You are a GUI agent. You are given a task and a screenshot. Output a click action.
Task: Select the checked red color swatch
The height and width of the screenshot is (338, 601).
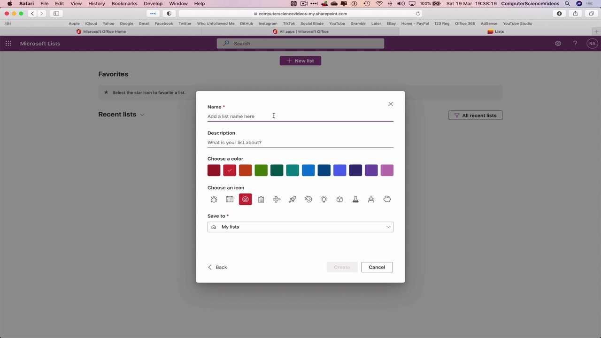230,170
